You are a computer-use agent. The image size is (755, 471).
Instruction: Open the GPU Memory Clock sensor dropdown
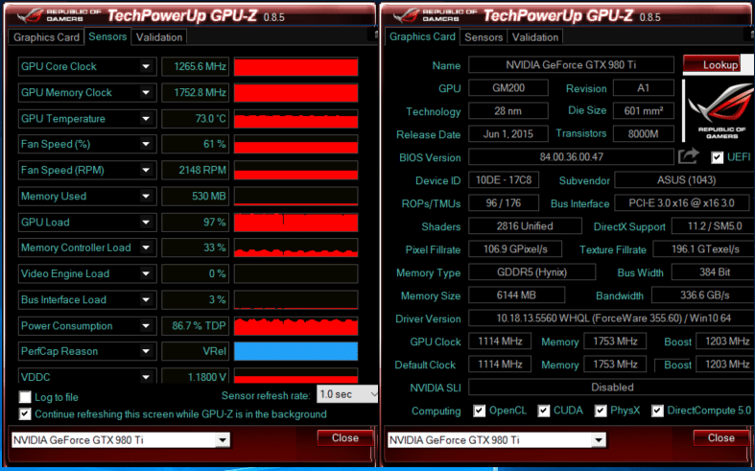[146, 92]
